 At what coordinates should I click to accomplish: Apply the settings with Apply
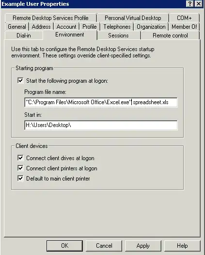click(143, 246)
